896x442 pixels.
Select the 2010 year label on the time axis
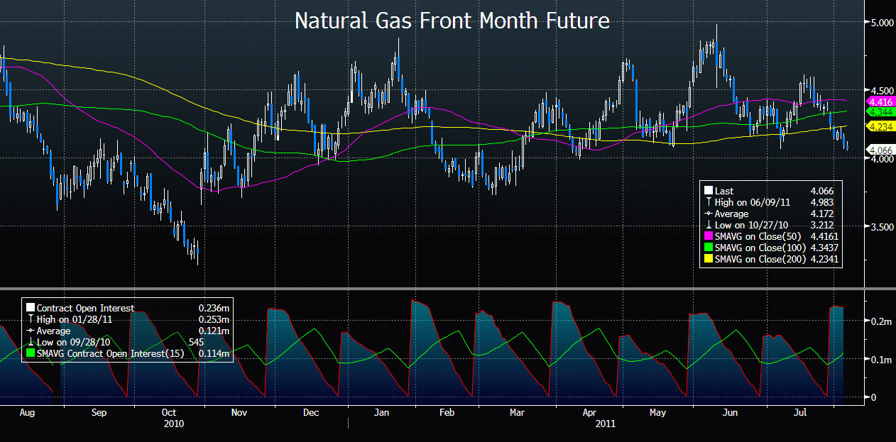point(173,424)
